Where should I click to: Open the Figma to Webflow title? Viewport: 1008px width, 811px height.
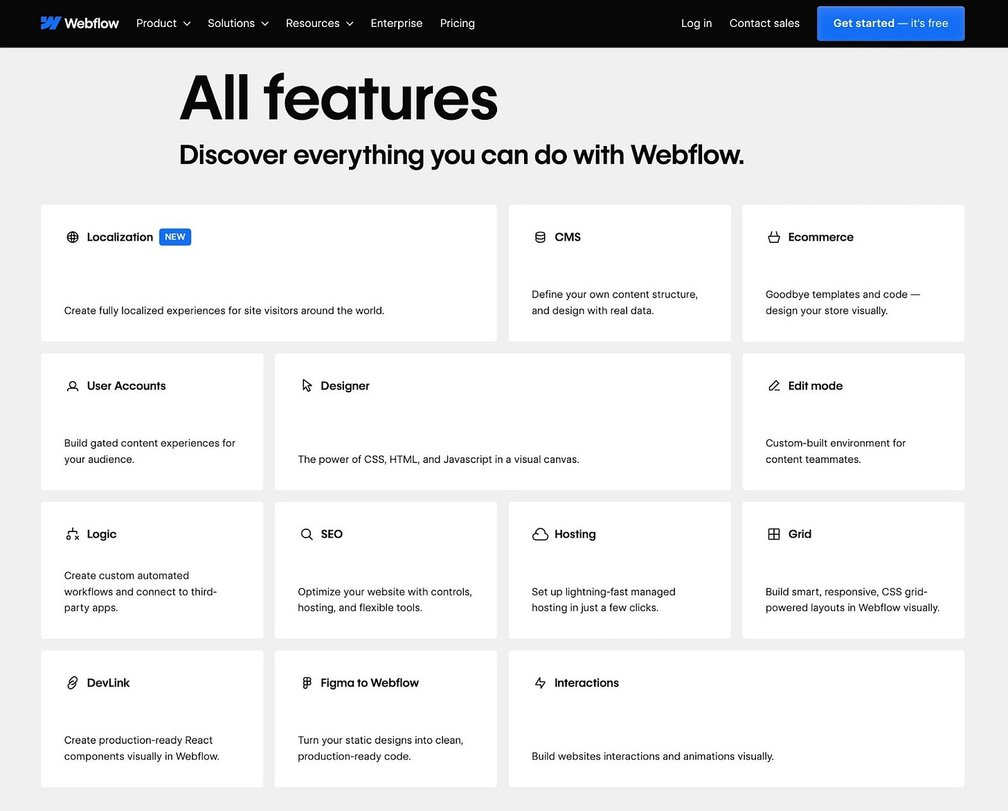click(x=370, y=683)
